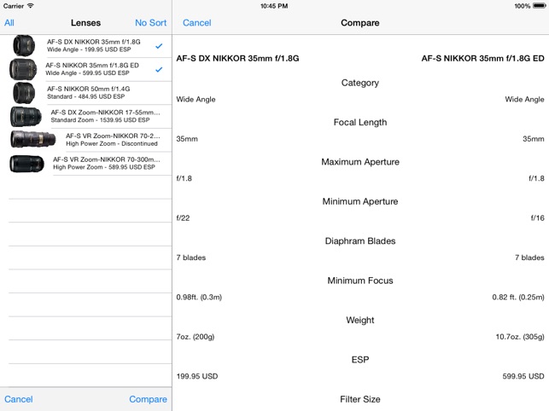This screenshot has width=549, height=411.
Task: Tap the 199.95 USD price value
Action: [x=196, y=376]
